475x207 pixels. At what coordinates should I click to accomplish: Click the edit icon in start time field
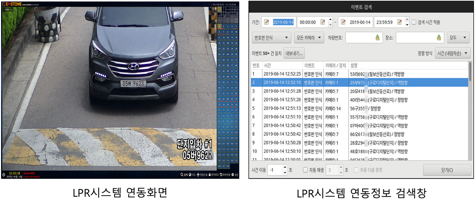pos(322,22)
